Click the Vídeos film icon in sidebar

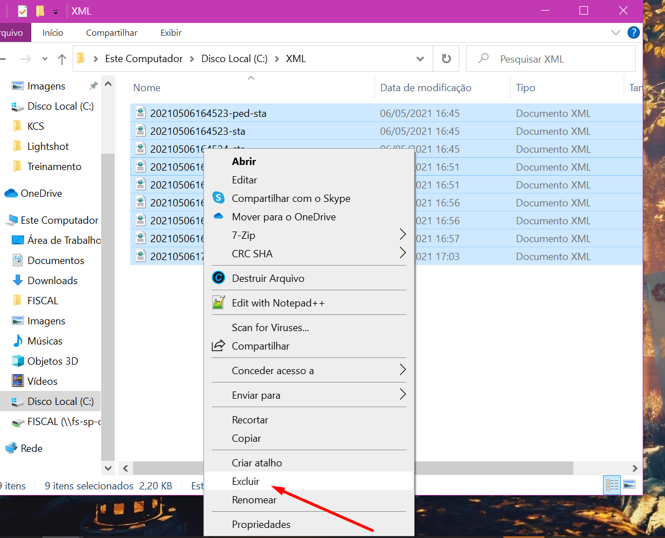point(18,381)
